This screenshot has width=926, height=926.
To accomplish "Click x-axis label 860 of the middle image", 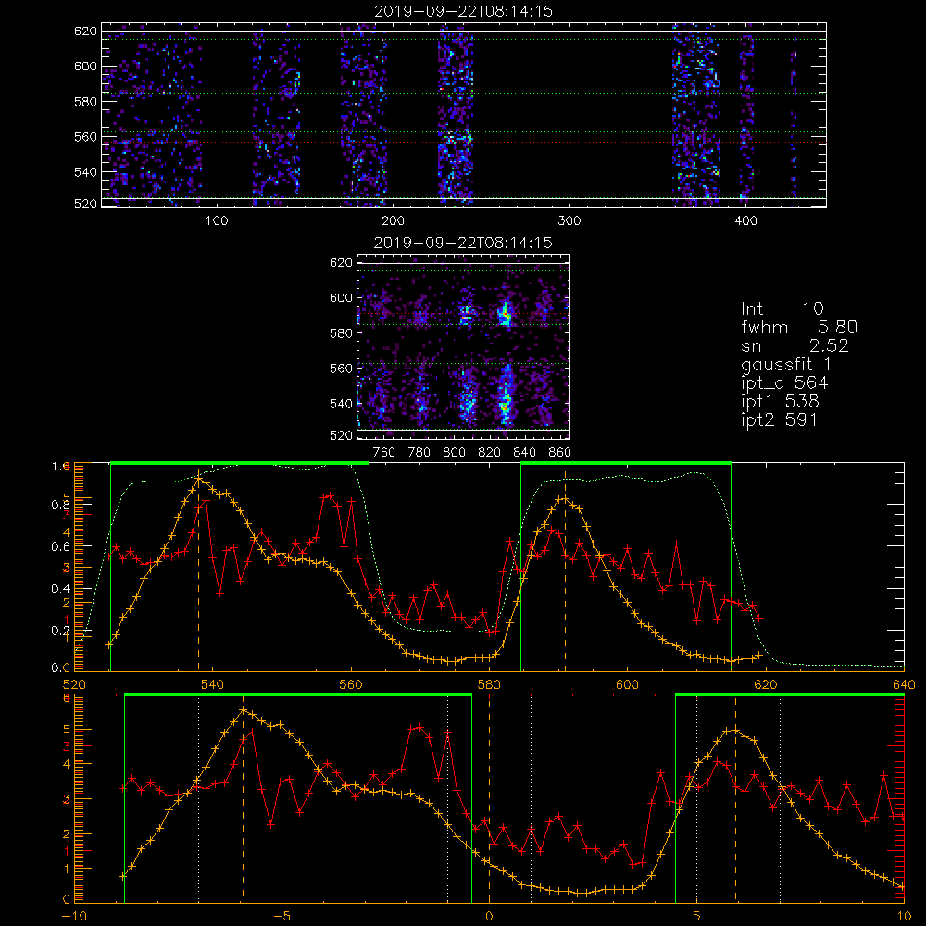I will click(560, 453).
